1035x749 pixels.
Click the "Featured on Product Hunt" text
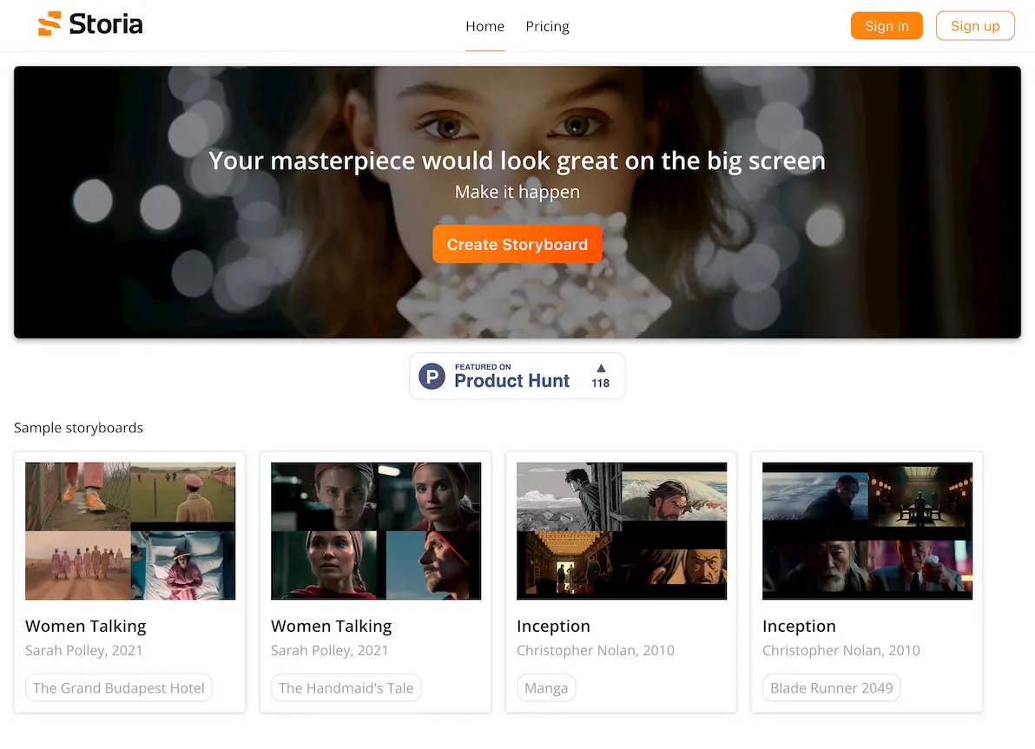tap(511, 377)
